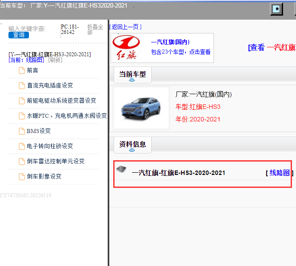Click the document icon beside 前言

pos(22,71)
